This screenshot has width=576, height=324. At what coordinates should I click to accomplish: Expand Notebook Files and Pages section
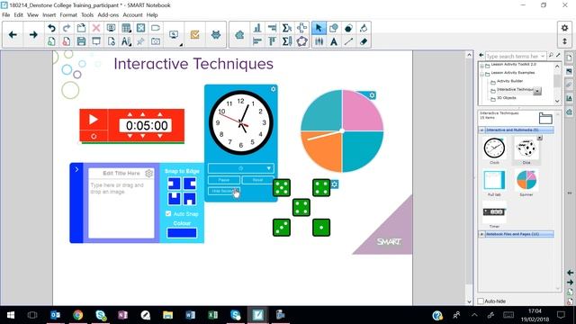click(x=481, y=234)
